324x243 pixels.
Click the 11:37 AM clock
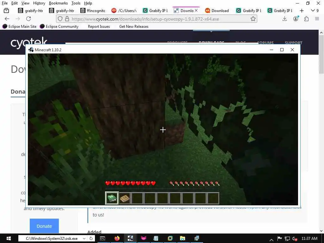309,239
